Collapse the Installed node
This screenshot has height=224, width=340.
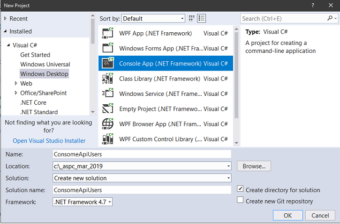tap(6, 31)
